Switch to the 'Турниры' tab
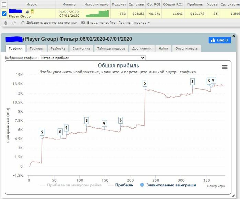The height and width of the screenshot is (199, 240). click(36, 49)
